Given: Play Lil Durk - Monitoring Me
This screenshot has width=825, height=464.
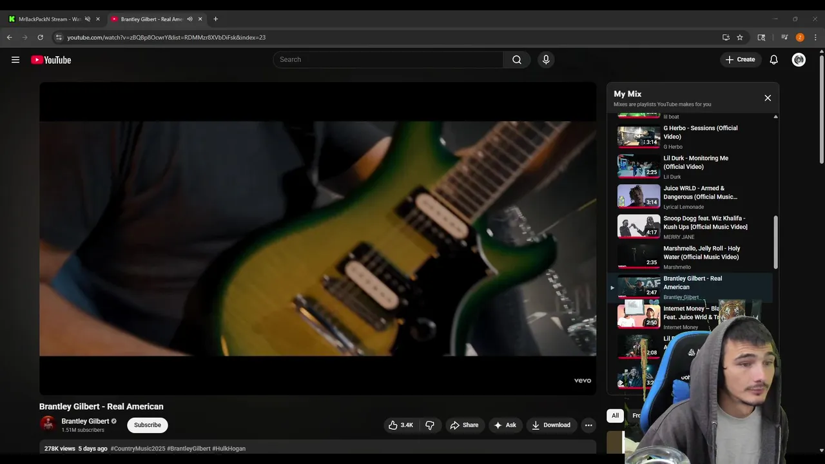Looking at the screenshot, I should coord(690,166).
